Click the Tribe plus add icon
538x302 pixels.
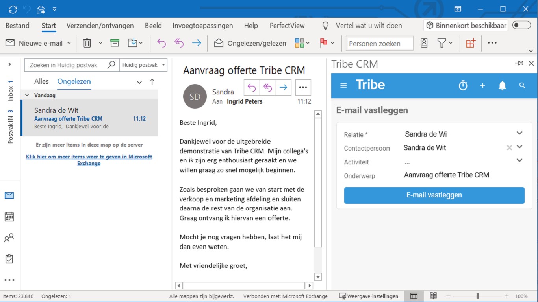coord(482,85)
